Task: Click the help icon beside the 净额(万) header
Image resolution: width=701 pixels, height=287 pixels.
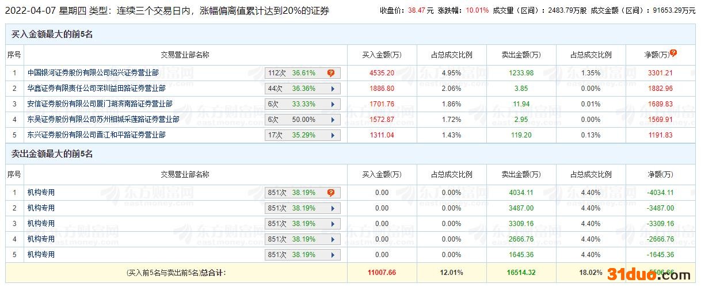Action: (673, 53)
